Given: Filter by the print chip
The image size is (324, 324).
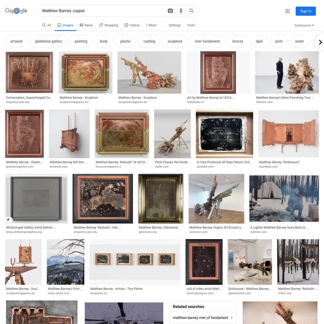Looking at the screenshot, I should click(279, 41).
